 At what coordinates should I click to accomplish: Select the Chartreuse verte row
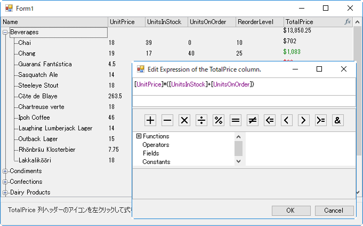[x=41, y=107]
